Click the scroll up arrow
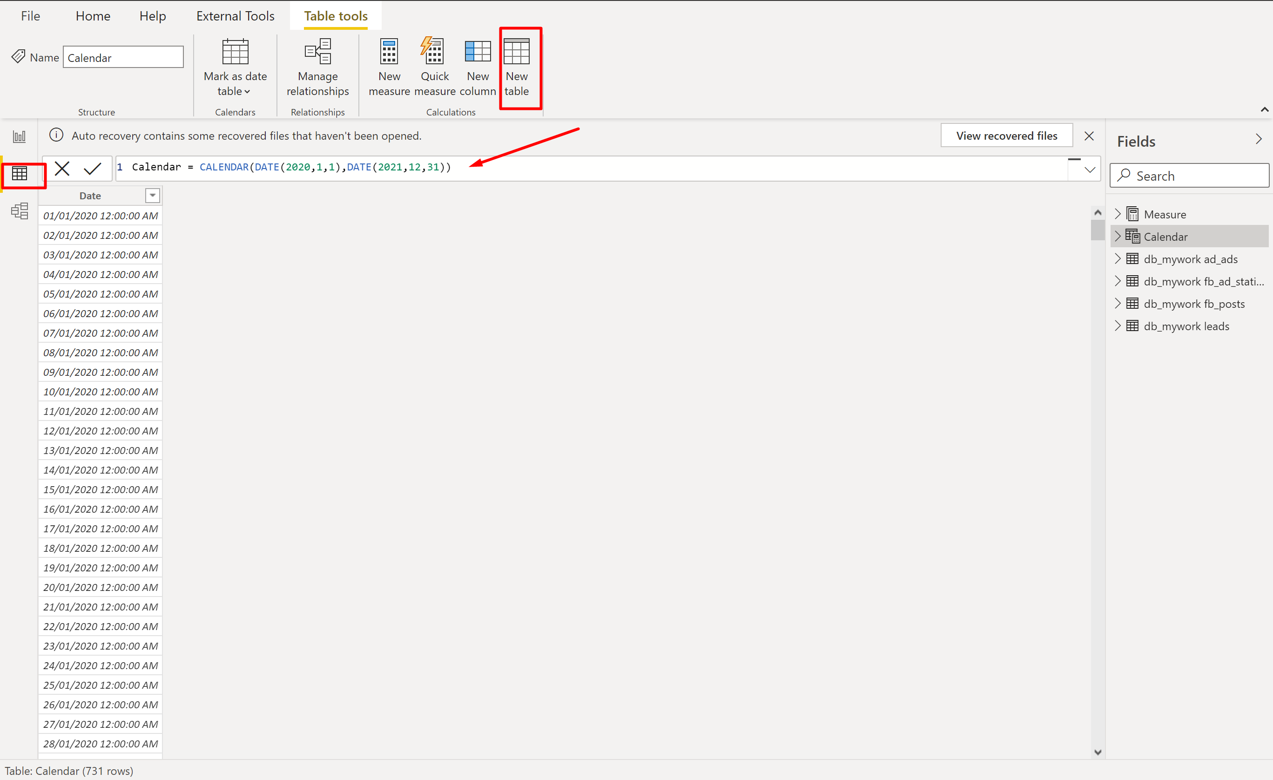Screen dimensions: 1273x780 (1098, 212)
